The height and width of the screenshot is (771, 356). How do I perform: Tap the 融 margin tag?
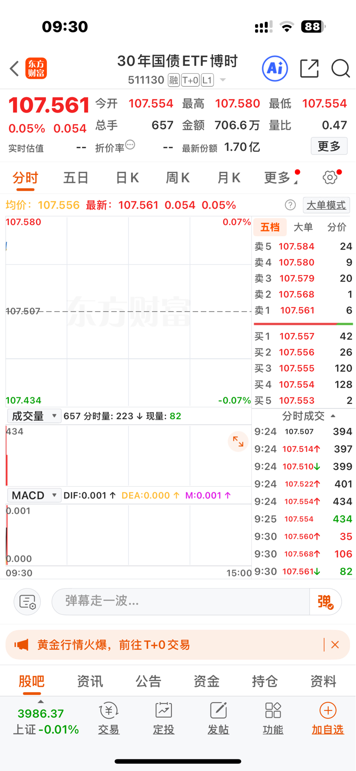(x=174, y=80)
